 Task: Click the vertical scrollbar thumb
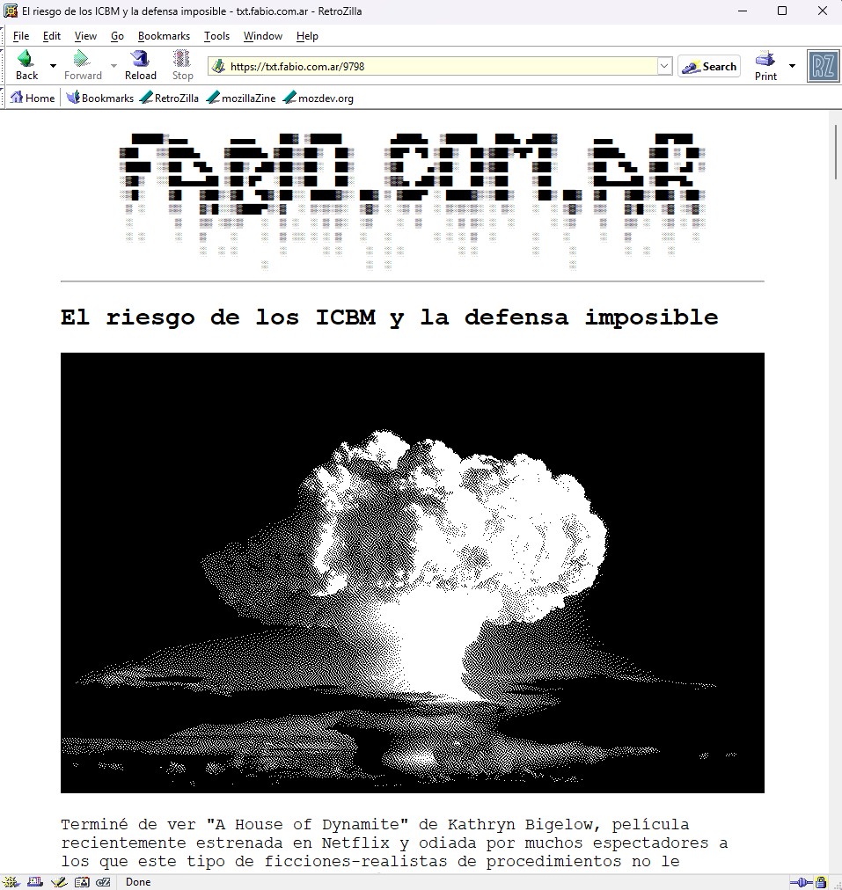click(836, 154)
